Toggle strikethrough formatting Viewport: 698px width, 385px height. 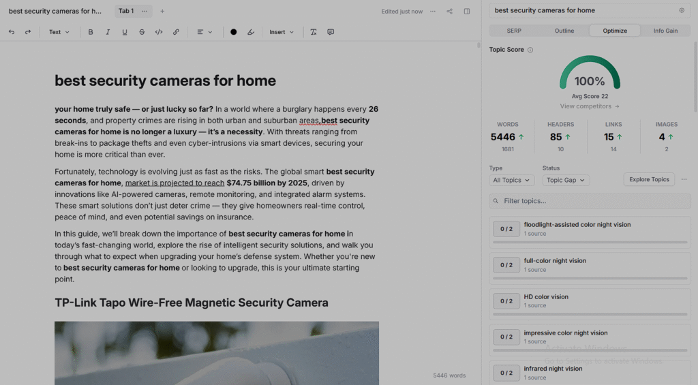click(x=142, y=32)
